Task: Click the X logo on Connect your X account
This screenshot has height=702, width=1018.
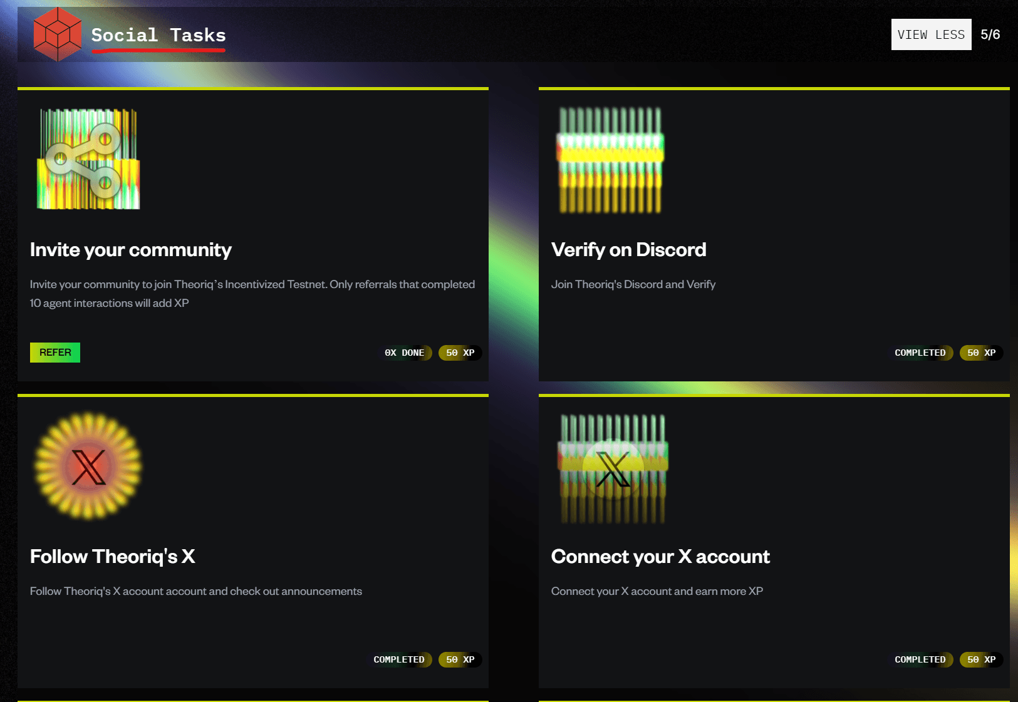Action: 613,468
